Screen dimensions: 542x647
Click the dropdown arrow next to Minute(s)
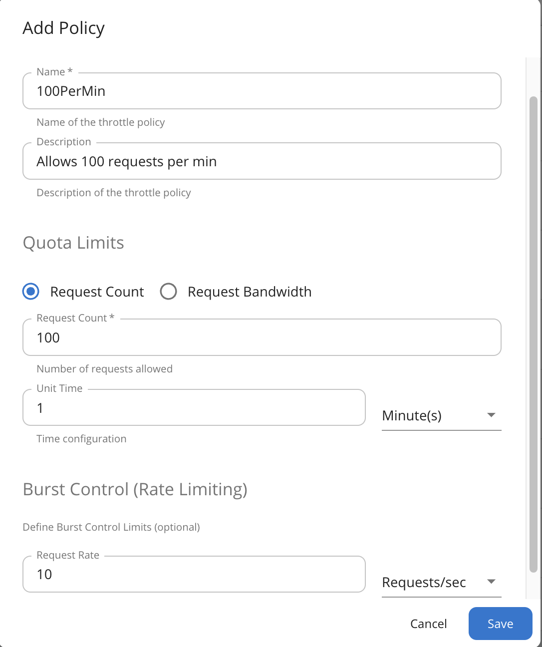(491, 415)
